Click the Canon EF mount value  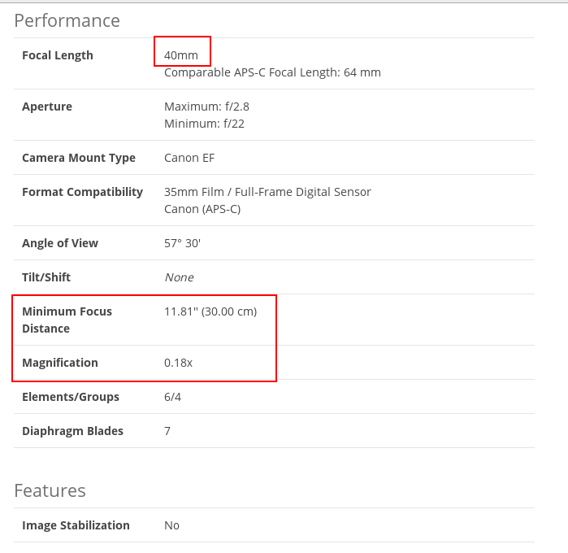point(189,158)
